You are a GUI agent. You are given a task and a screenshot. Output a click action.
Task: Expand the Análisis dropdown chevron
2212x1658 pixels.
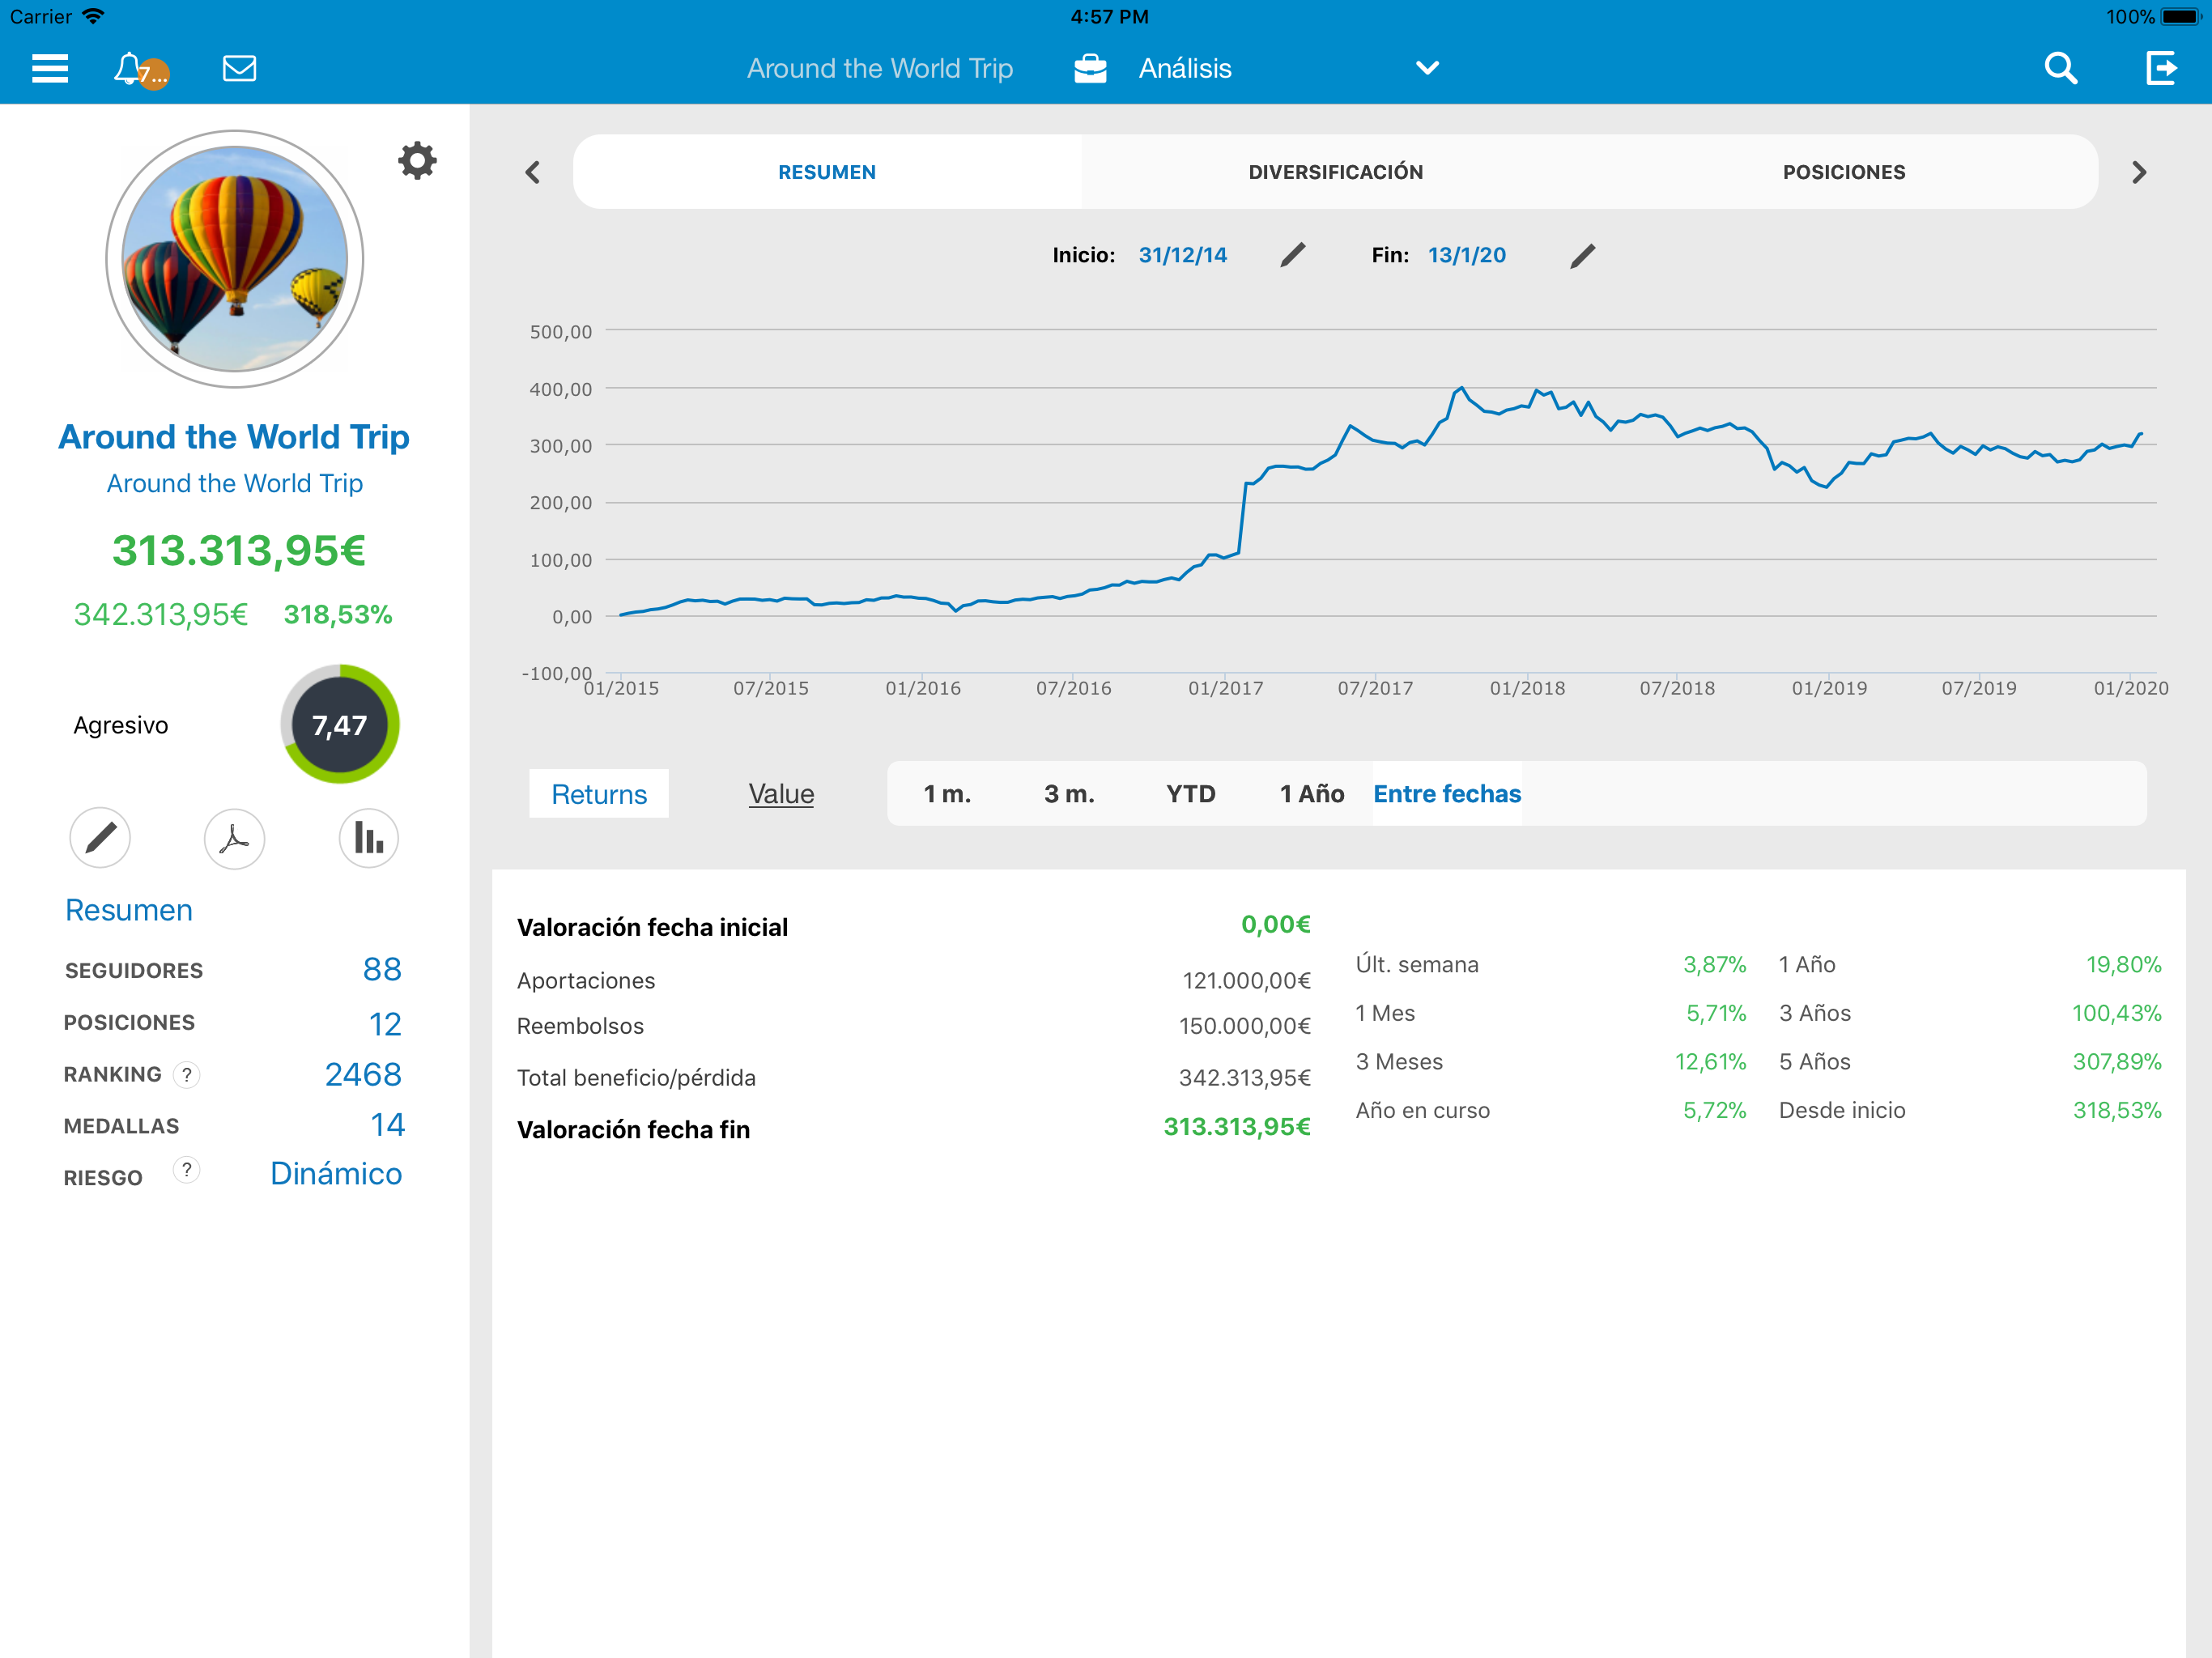click(1427, 68)
